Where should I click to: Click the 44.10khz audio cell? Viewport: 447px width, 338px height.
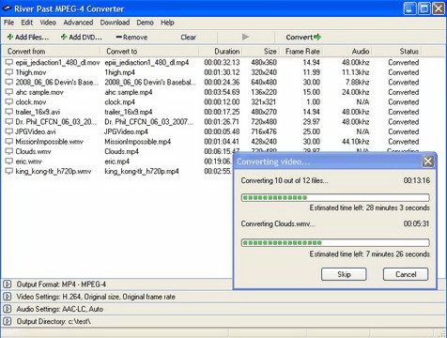[356, 142]
